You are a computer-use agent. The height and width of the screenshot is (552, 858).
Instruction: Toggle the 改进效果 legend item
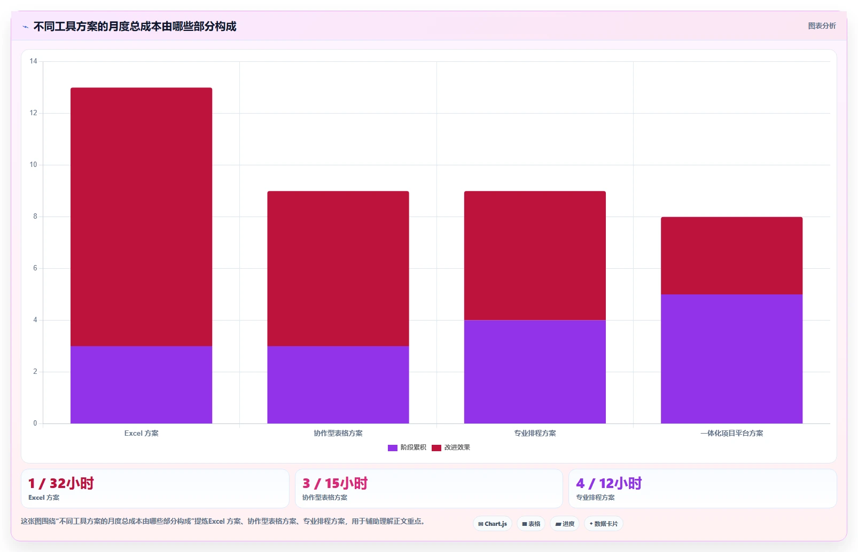coord(451,447)
